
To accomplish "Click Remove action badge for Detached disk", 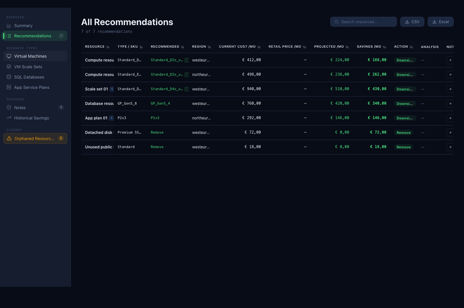I will pos(403,133).
